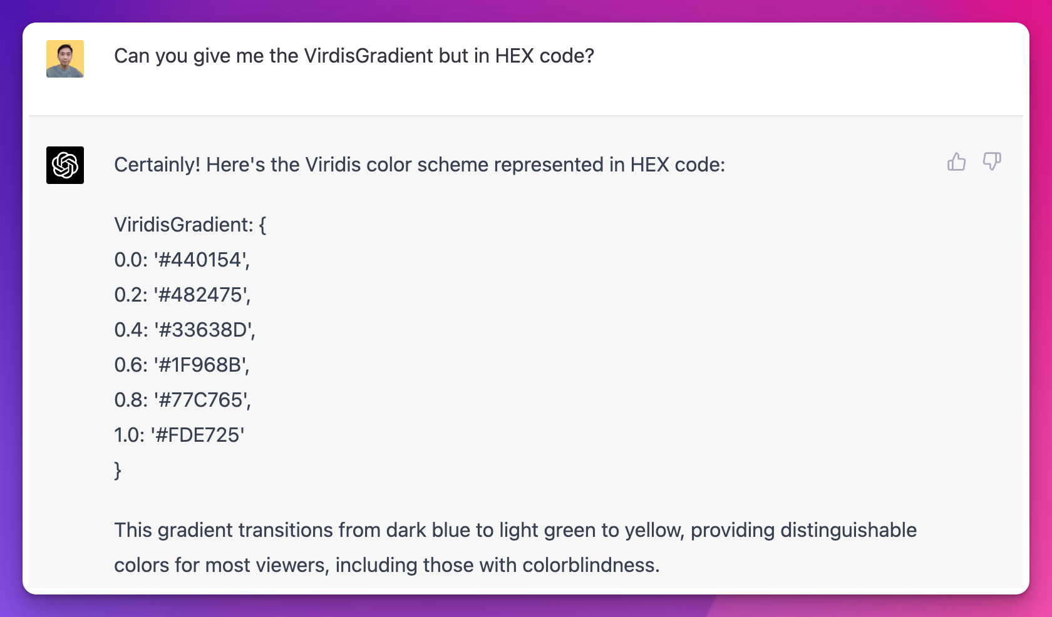1052x617 pixels.
Task: Click the '0.0:' key label
Action: coord(130,260)
